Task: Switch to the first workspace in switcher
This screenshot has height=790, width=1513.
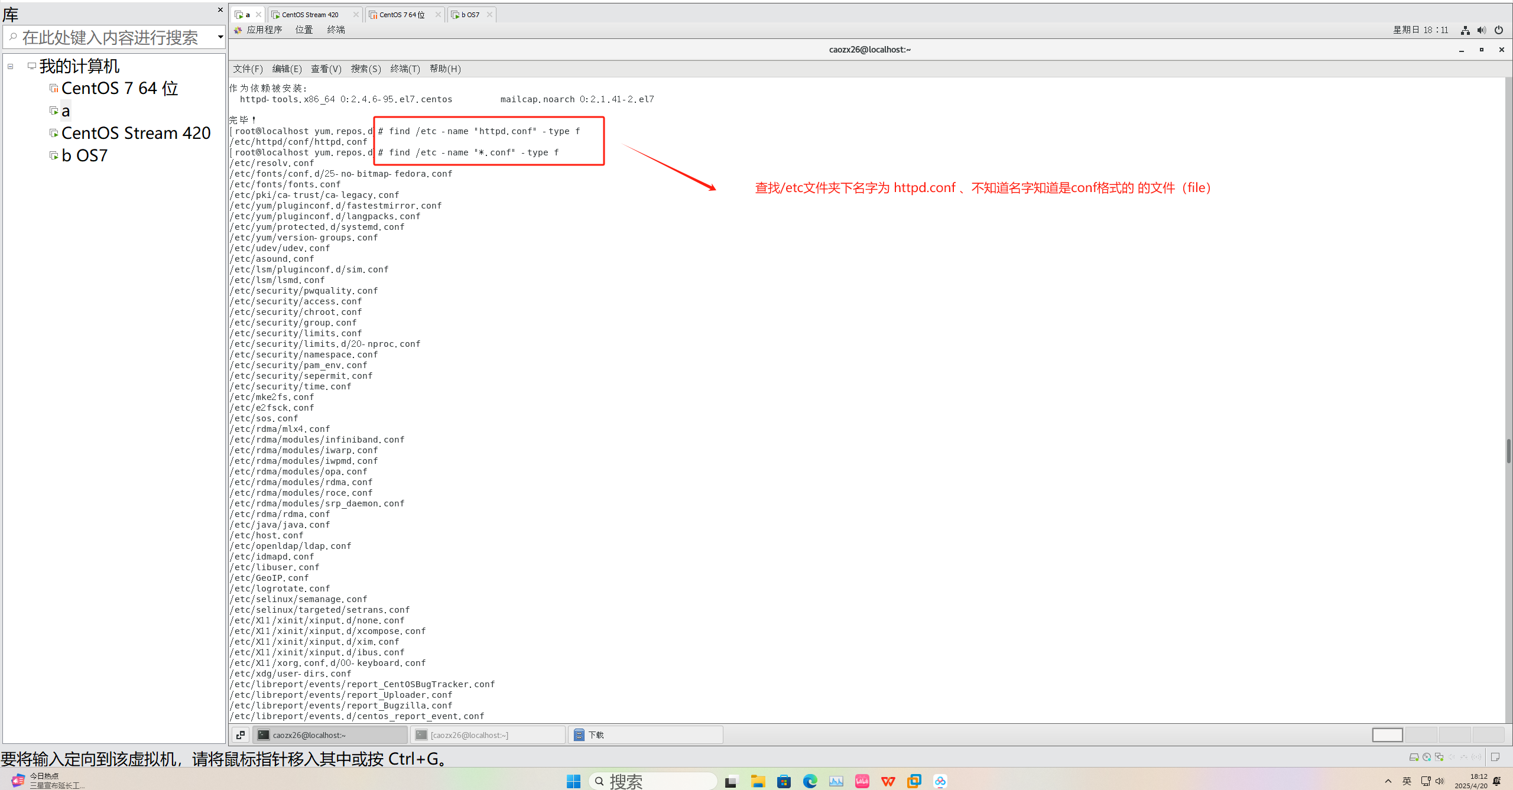Action: pyautogui.click(x=1387, y=735)
